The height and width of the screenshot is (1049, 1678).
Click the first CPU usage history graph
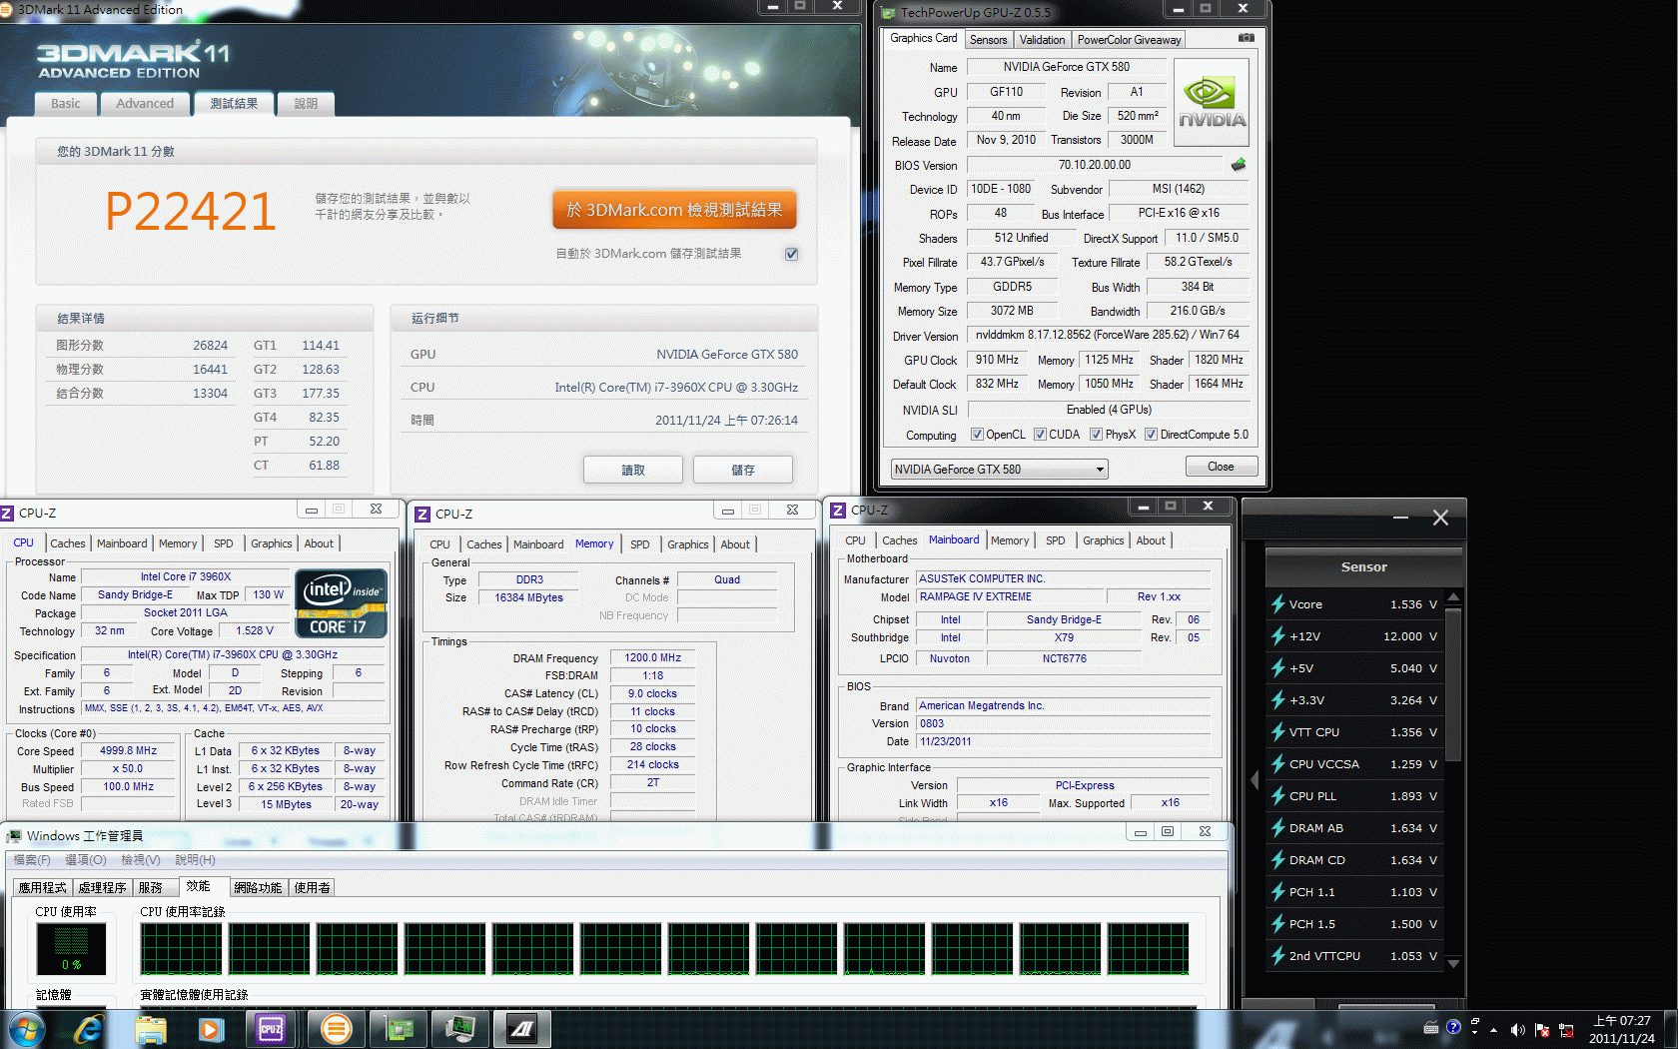click(x=181, y=949)
